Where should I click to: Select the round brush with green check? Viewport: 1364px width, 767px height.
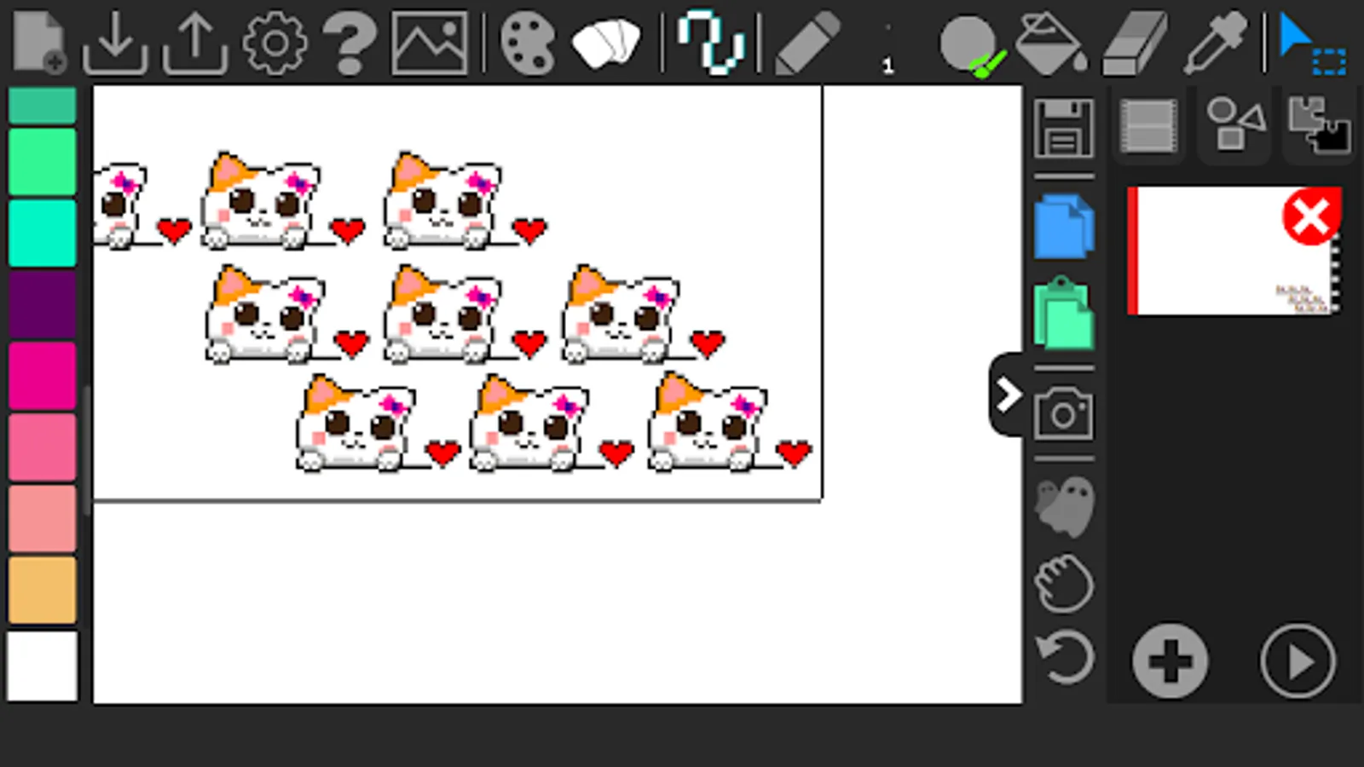tap(972, 46)
